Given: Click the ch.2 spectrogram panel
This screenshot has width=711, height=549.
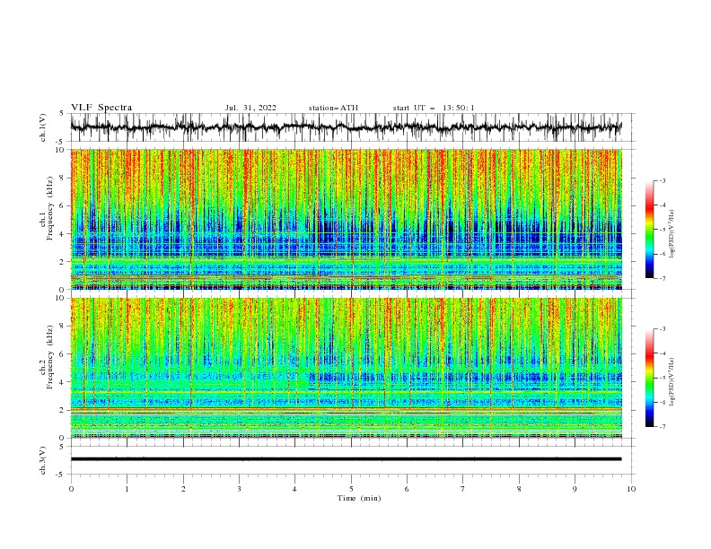Looking at the screenshot, I should [x=346, y=368].
